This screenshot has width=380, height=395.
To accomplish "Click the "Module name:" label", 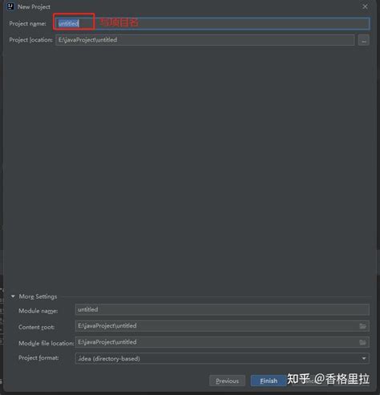I will tap(38, 311).
